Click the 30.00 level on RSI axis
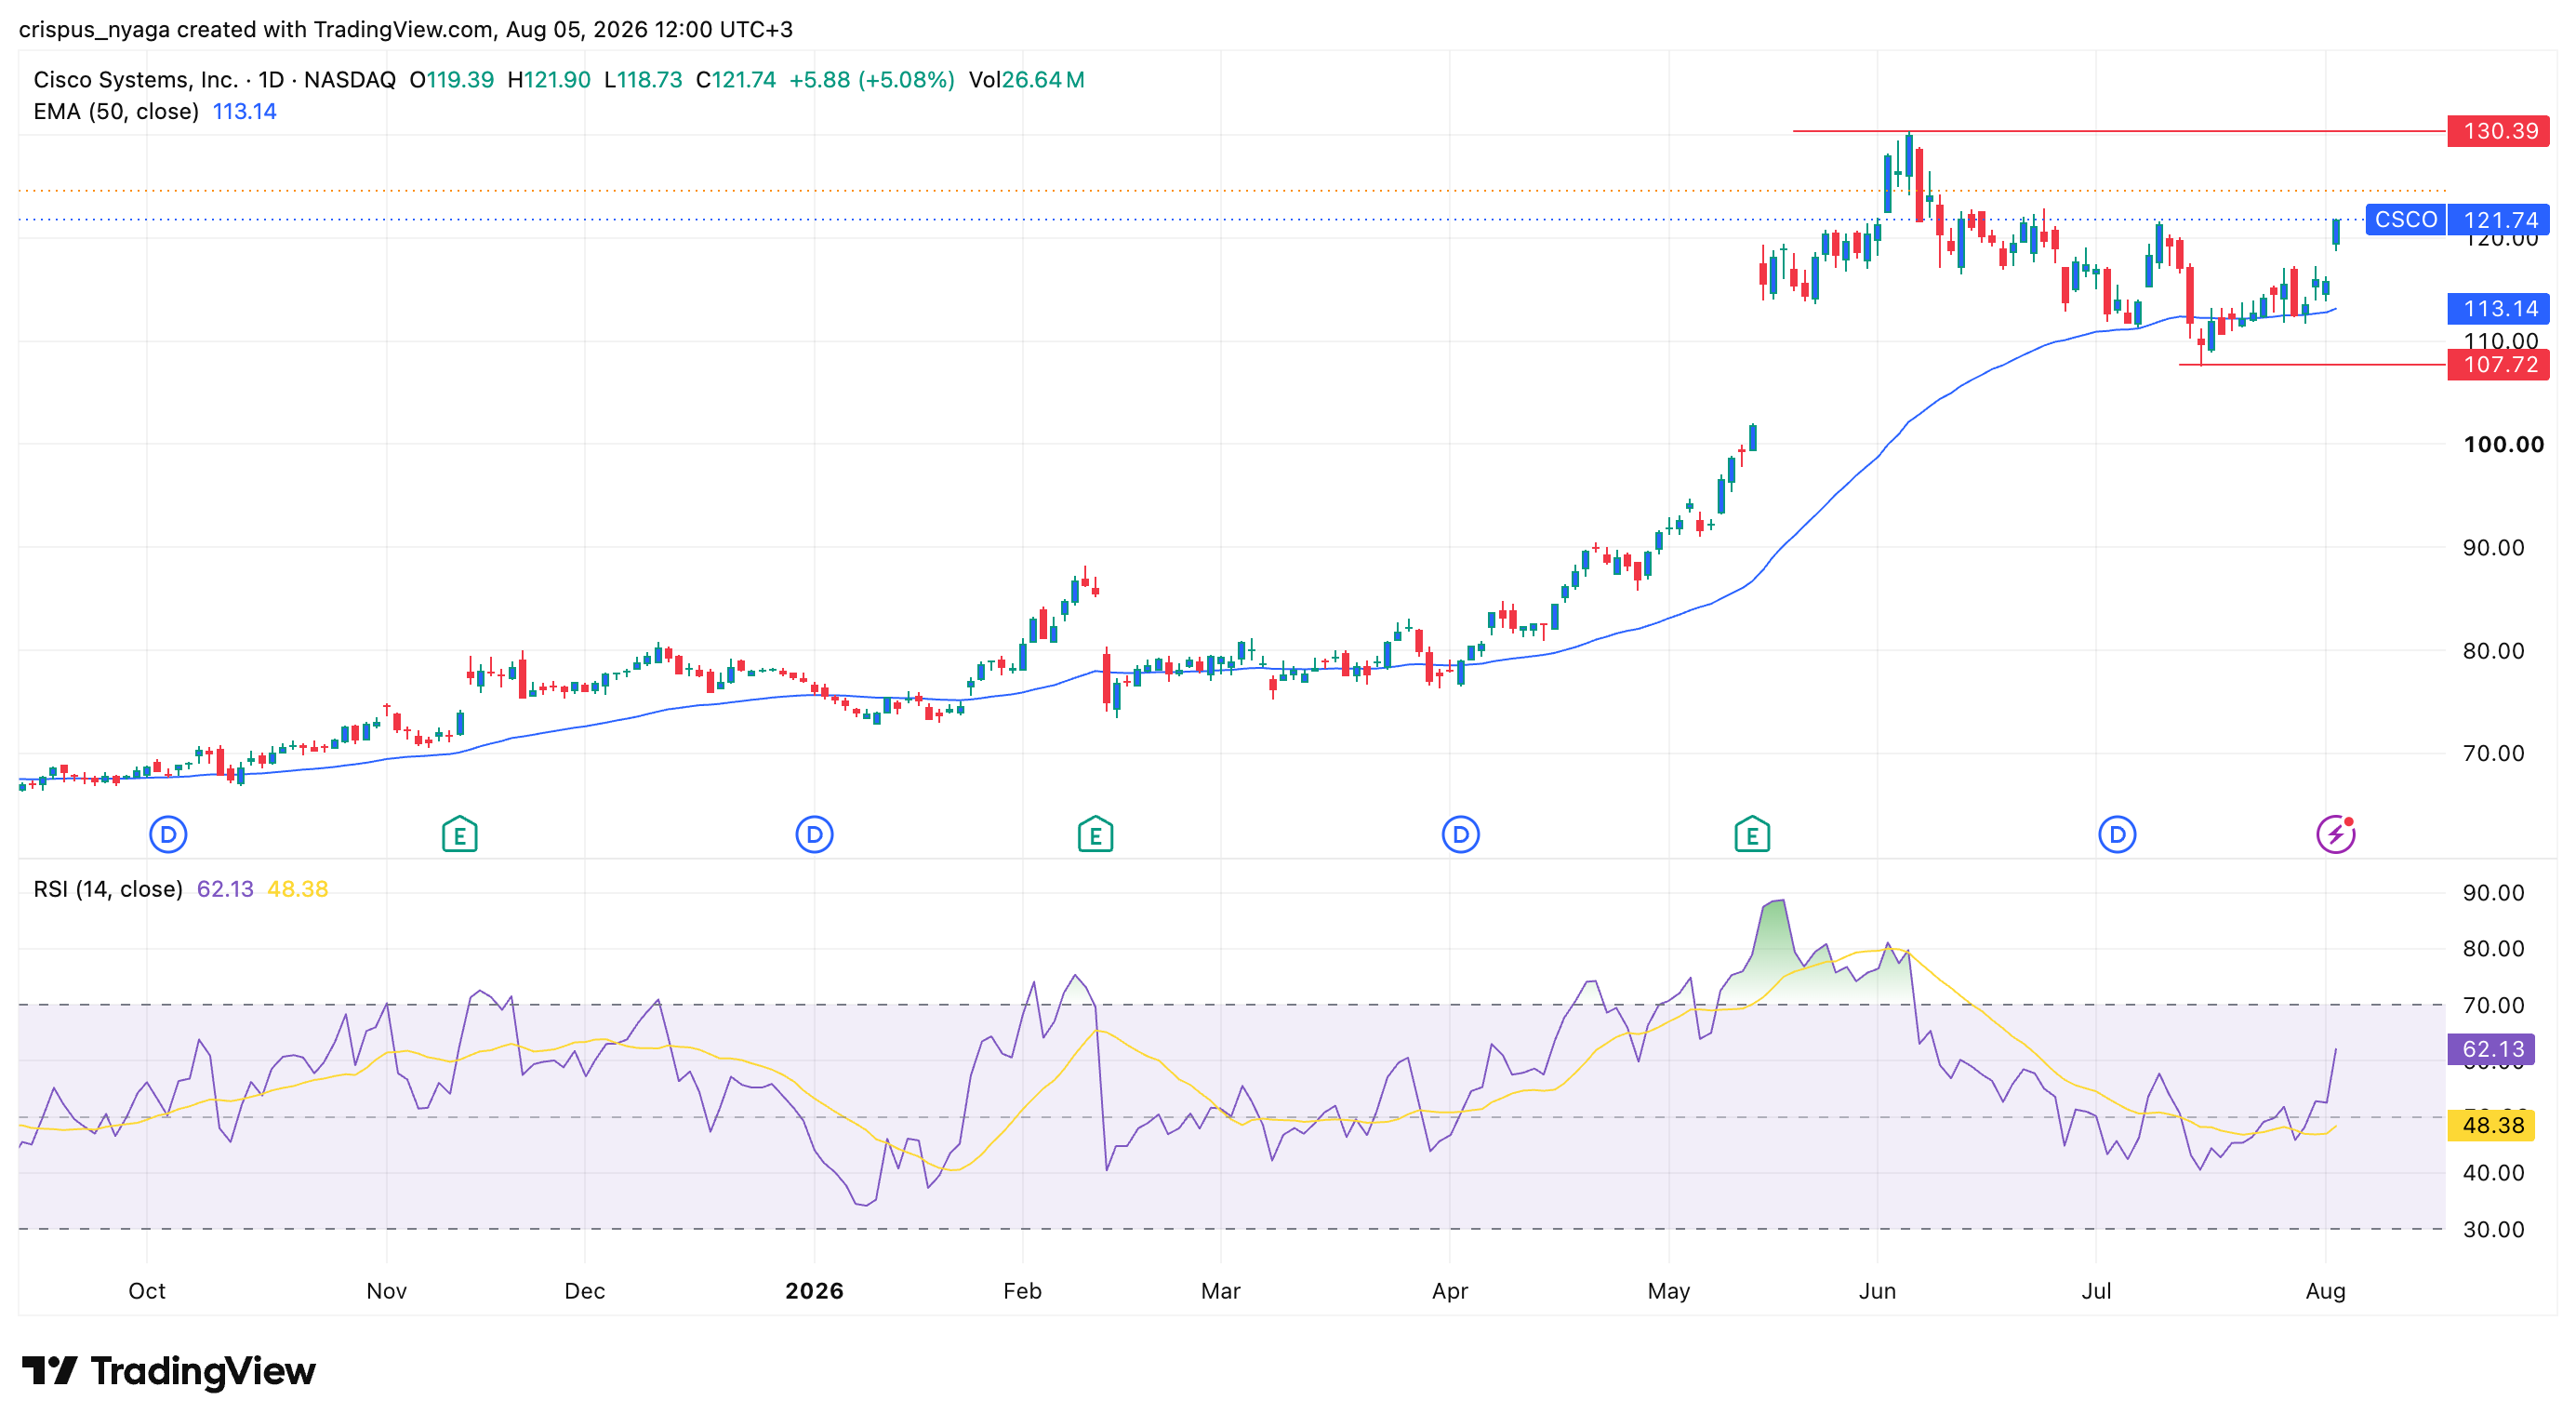The height and width of the screenshot is (1427, 2576). (2493, 1230)
